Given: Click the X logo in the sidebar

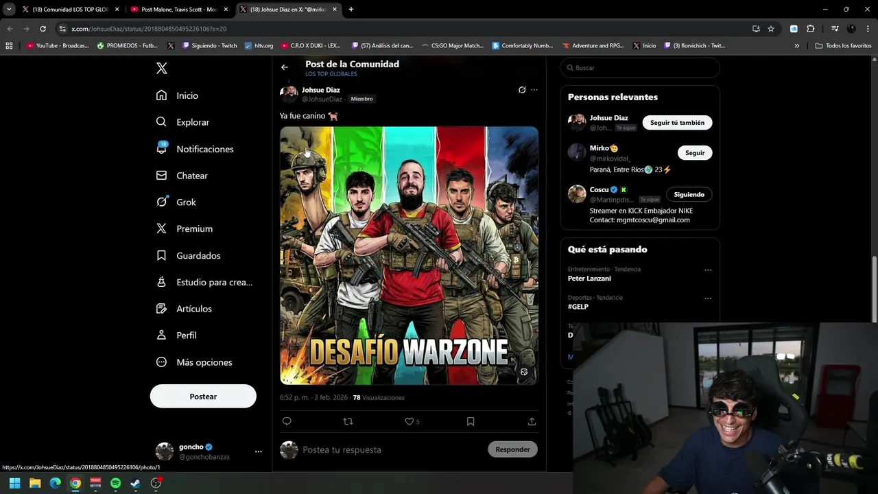Looking at the screenshot, I should pyautogui.click(x=161, y=69).
